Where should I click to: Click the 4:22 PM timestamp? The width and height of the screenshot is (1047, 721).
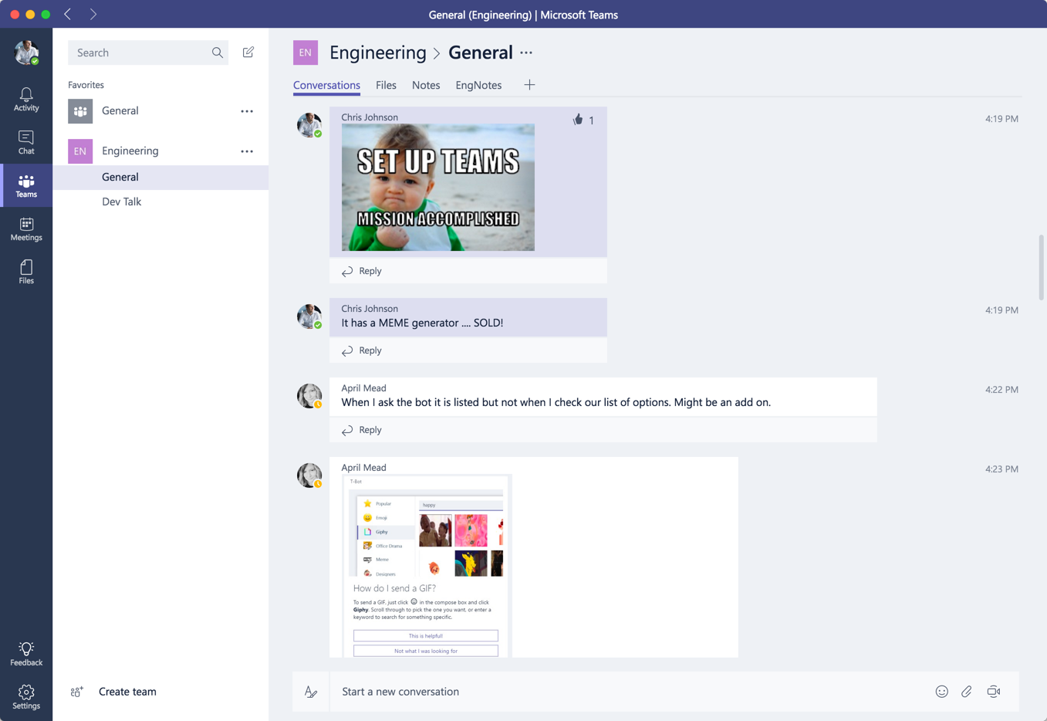[x=1001, y=390]
